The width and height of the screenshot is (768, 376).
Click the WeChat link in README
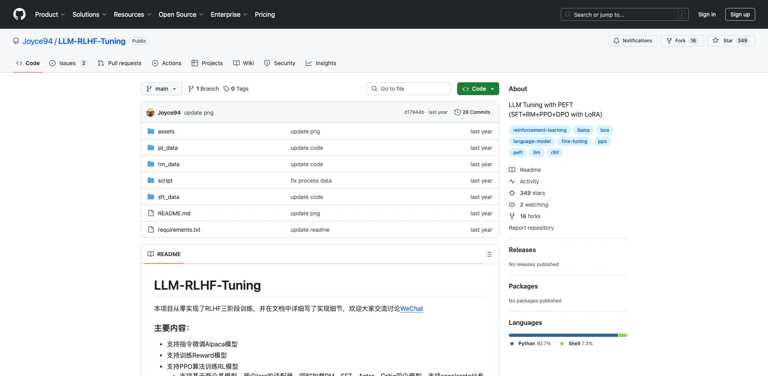[412, 308]
